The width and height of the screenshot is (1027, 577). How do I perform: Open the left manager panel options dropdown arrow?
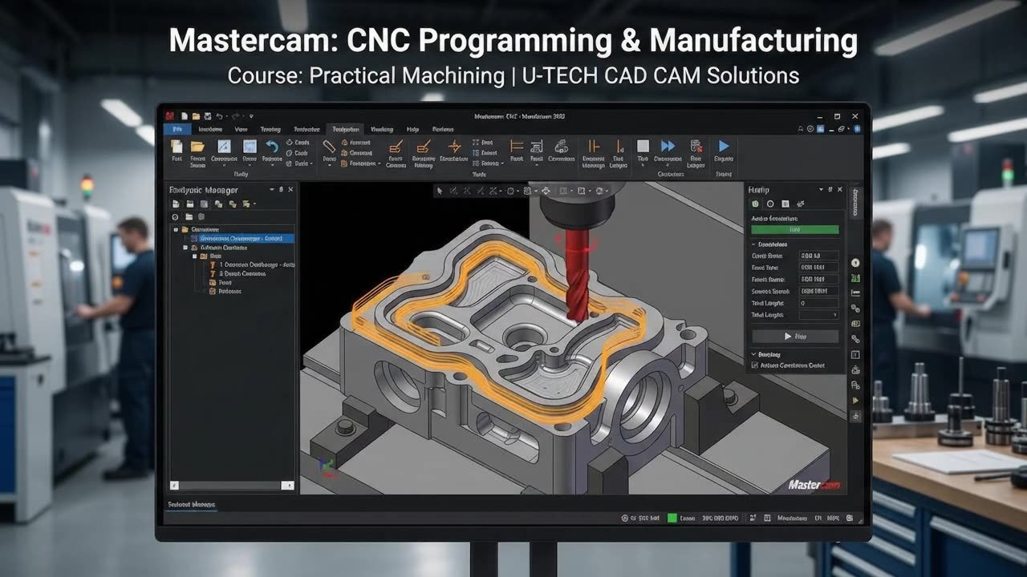click(x=271, y=189)
